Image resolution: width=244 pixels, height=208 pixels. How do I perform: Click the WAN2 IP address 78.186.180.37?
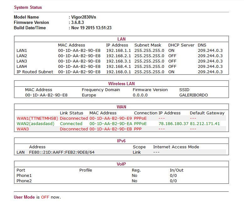[173, 124]
